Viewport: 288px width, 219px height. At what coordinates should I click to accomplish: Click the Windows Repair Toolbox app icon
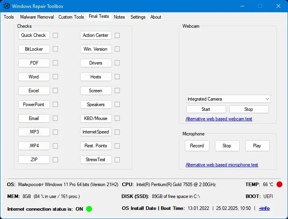click(x=7, y=6)
